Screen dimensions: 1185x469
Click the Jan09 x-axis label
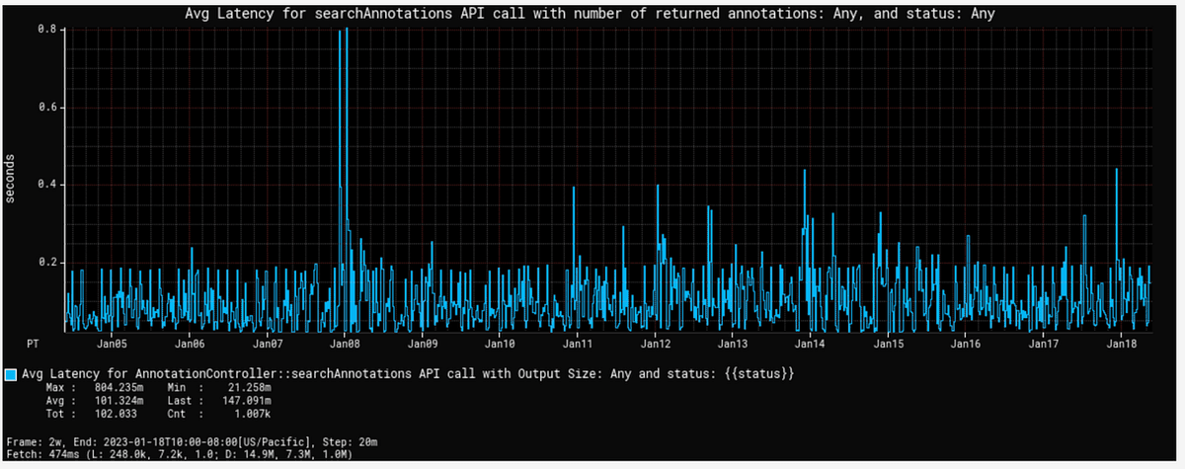423,344
